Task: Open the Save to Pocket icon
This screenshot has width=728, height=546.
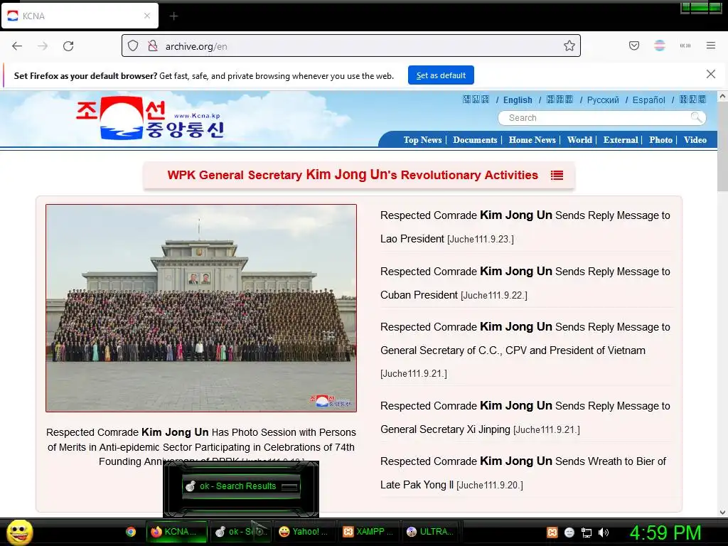Action: tap(634, 45)
